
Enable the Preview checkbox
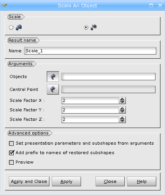point(11,162)
